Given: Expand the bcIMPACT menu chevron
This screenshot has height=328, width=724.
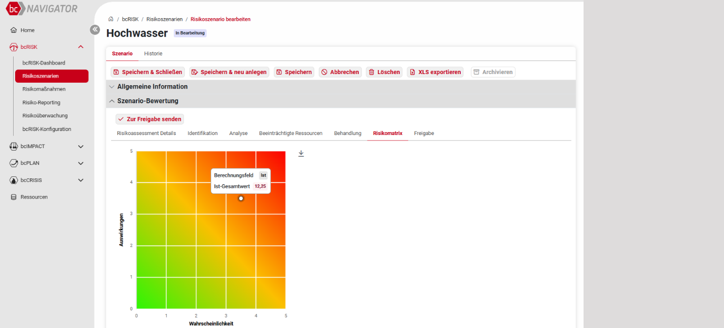Looking at the screenshot, I should [x=81, y=147].
